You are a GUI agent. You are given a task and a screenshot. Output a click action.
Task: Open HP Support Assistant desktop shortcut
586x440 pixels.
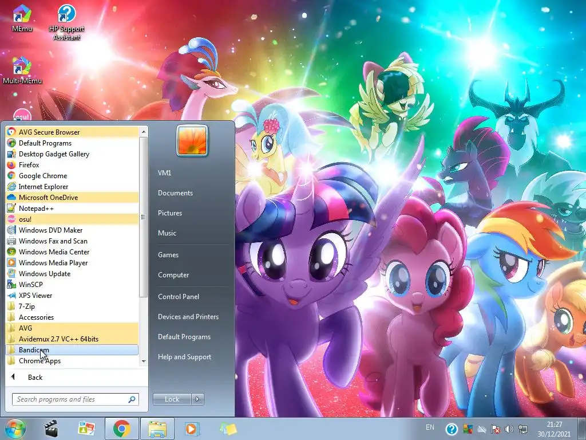66,22
